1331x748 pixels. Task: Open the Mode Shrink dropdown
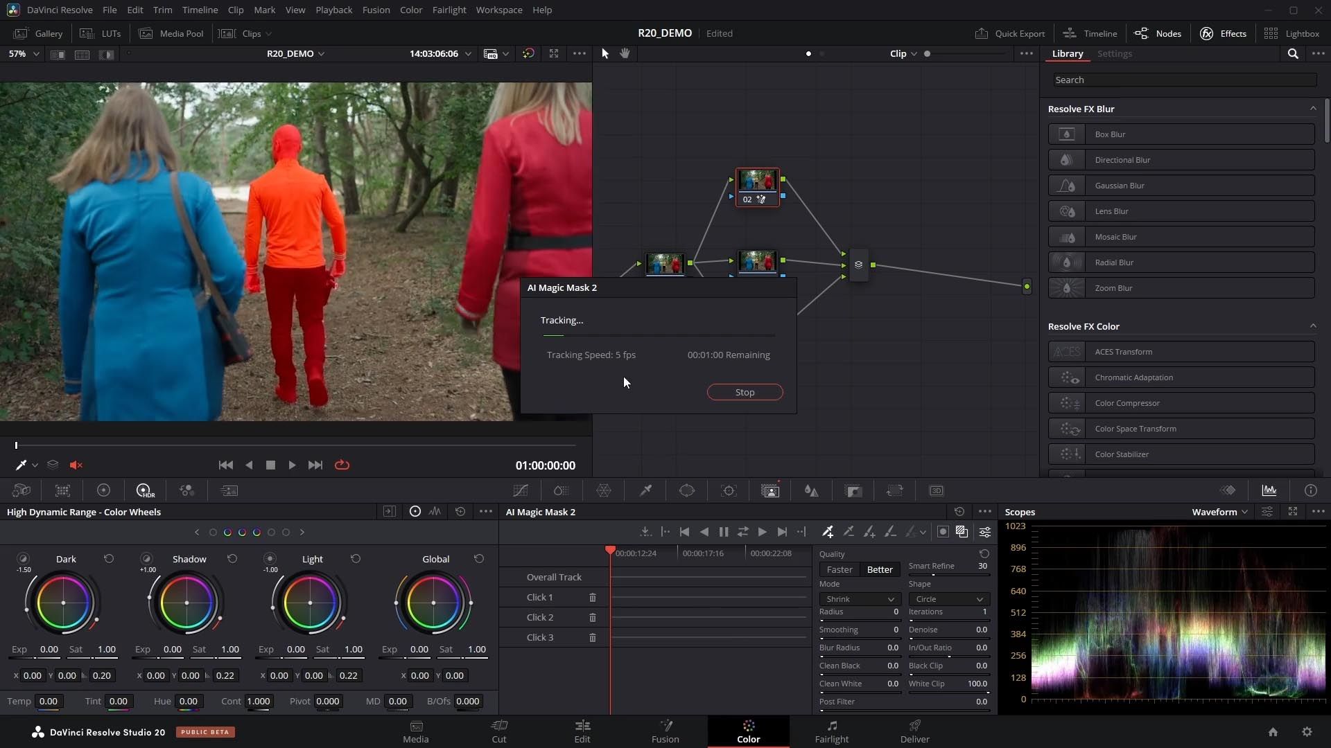[x=860, y=599]
